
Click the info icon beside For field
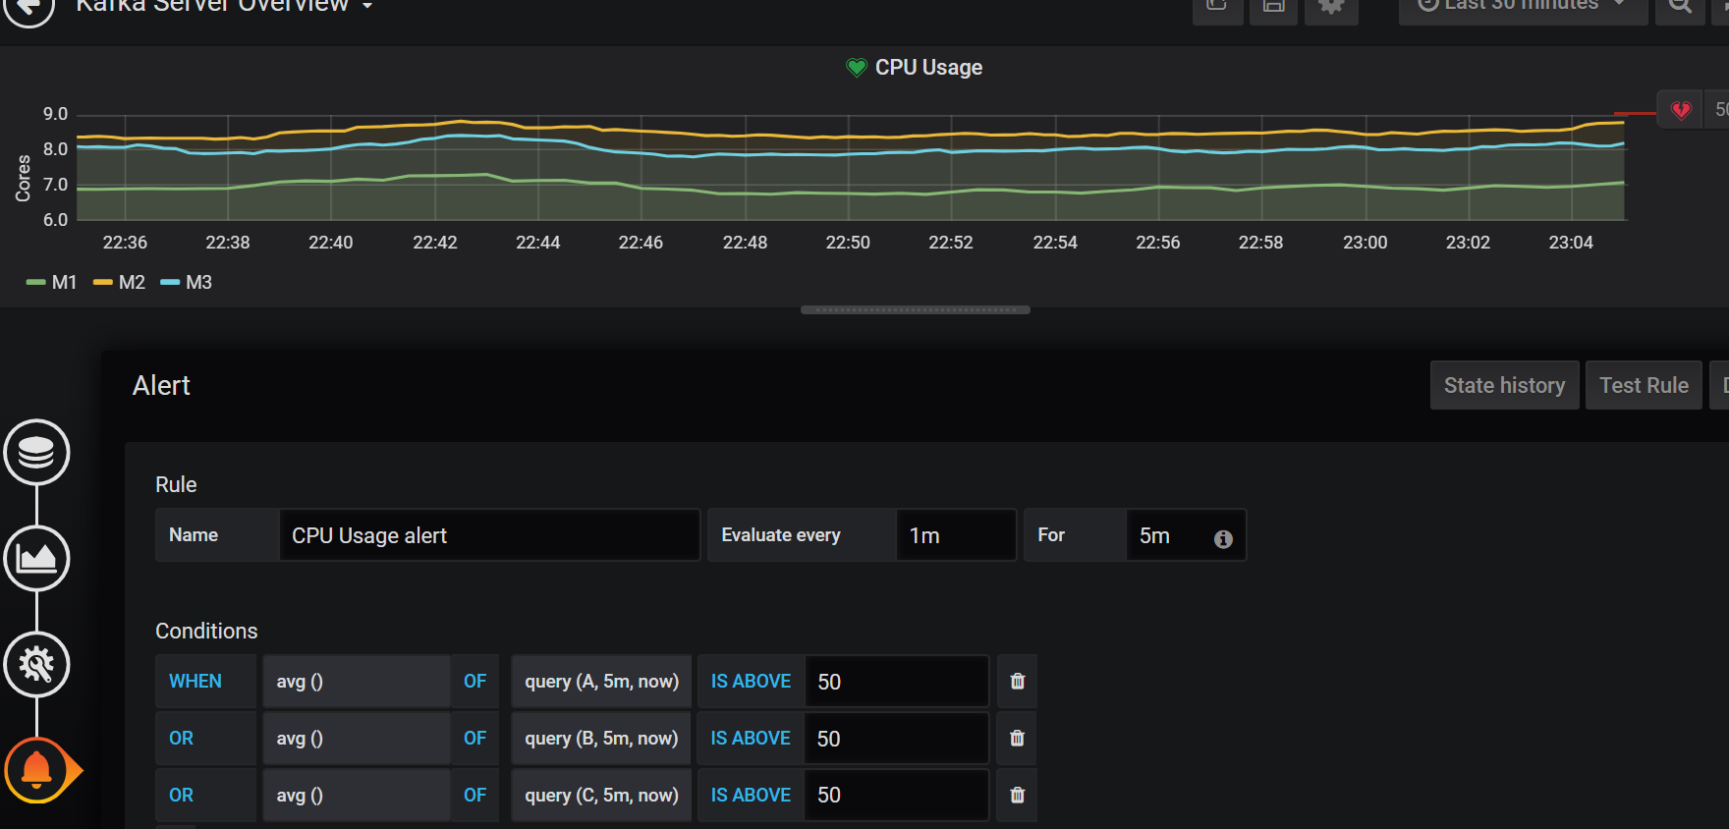(1223, 538)
